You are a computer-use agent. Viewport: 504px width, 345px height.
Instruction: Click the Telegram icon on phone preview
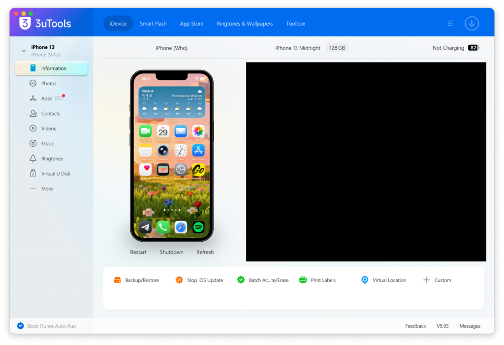[x=145, y=227]
